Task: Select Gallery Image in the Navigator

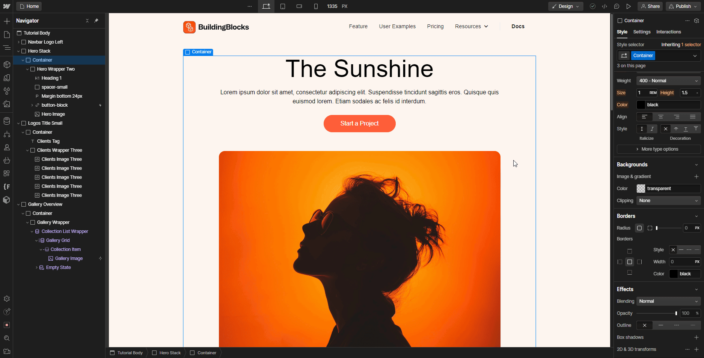Action: 69,258
